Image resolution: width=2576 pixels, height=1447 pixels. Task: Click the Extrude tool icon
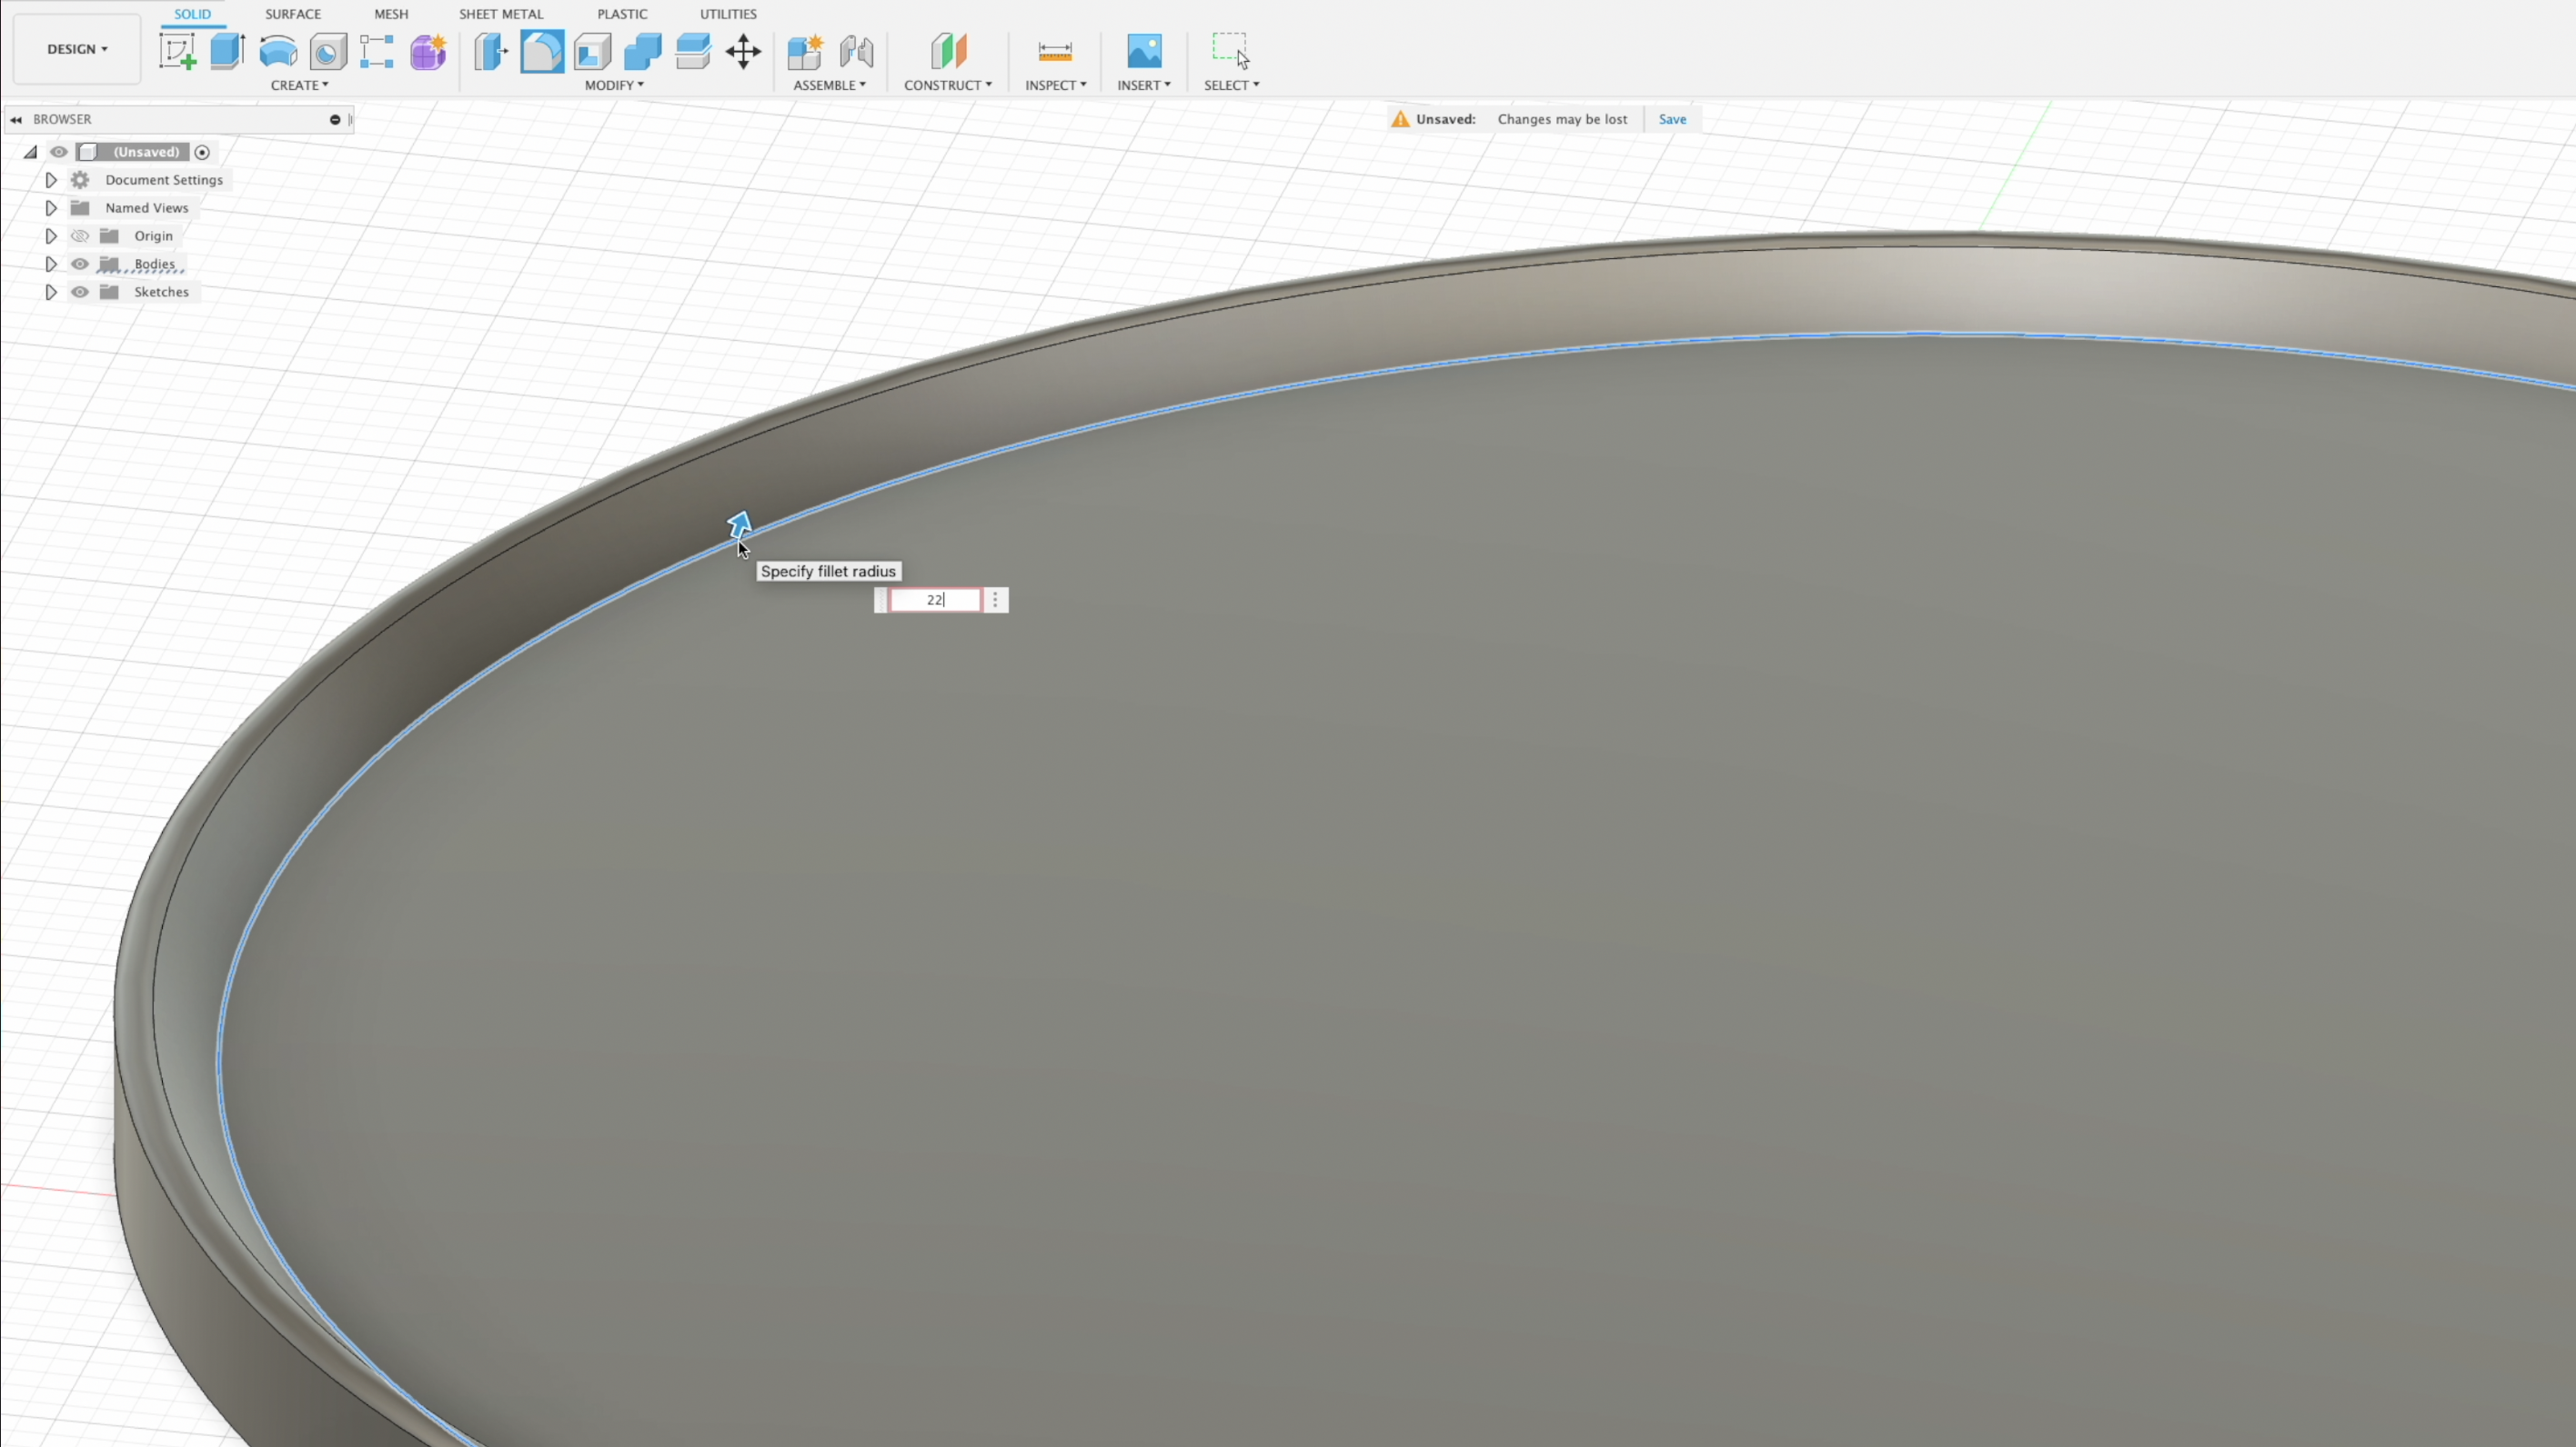227,51
